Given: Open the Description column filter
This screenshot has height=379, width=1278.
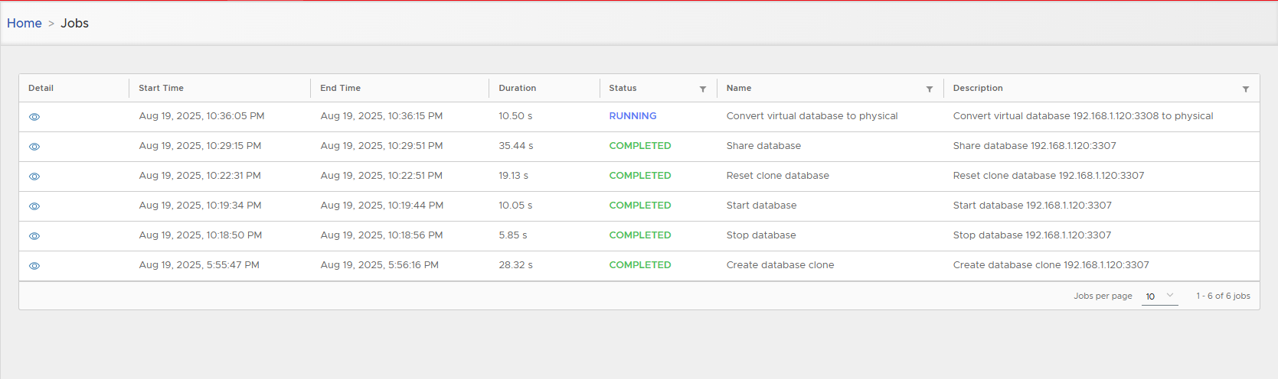Looking at the screenshot, I should 1245,89.
